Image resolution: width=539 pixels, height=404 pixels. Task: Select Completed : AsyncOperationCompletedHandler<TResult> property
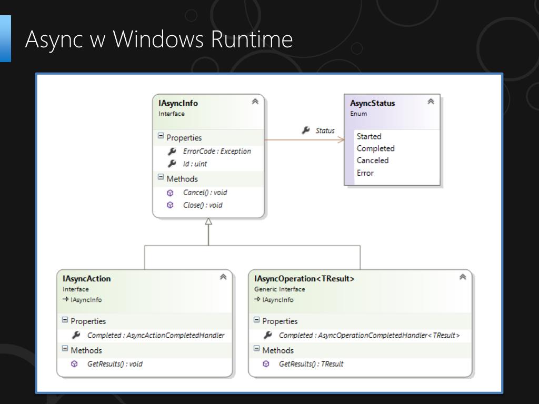pyautogui.click(x=369, y=335)
